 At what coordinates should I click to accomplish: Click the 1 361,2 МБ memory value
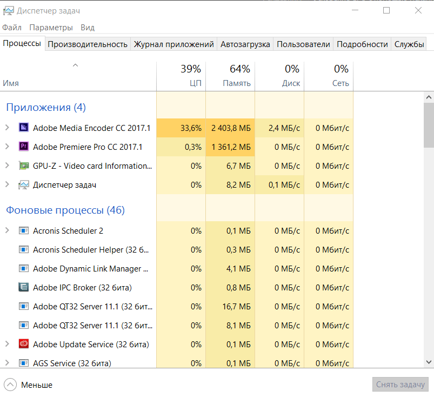[x=231, y=147]
